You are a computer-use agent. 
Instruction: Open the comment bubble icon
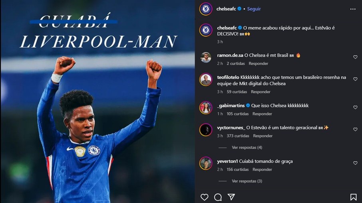tap(218, 197)
